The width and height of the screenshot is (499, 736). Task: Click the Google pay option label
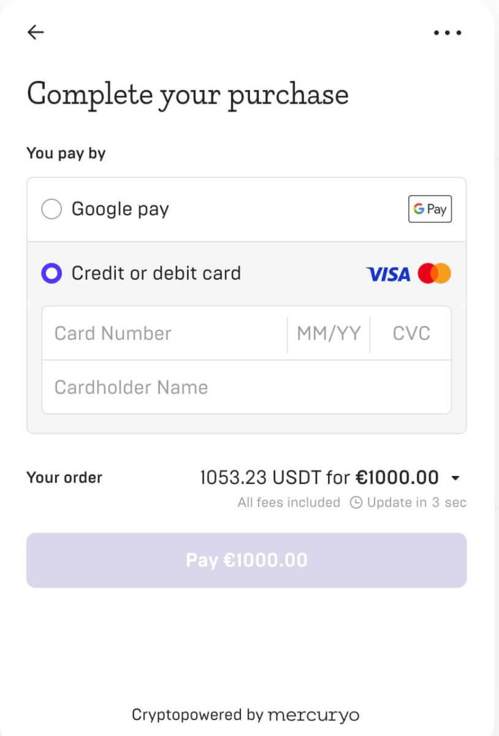point(120,209)
